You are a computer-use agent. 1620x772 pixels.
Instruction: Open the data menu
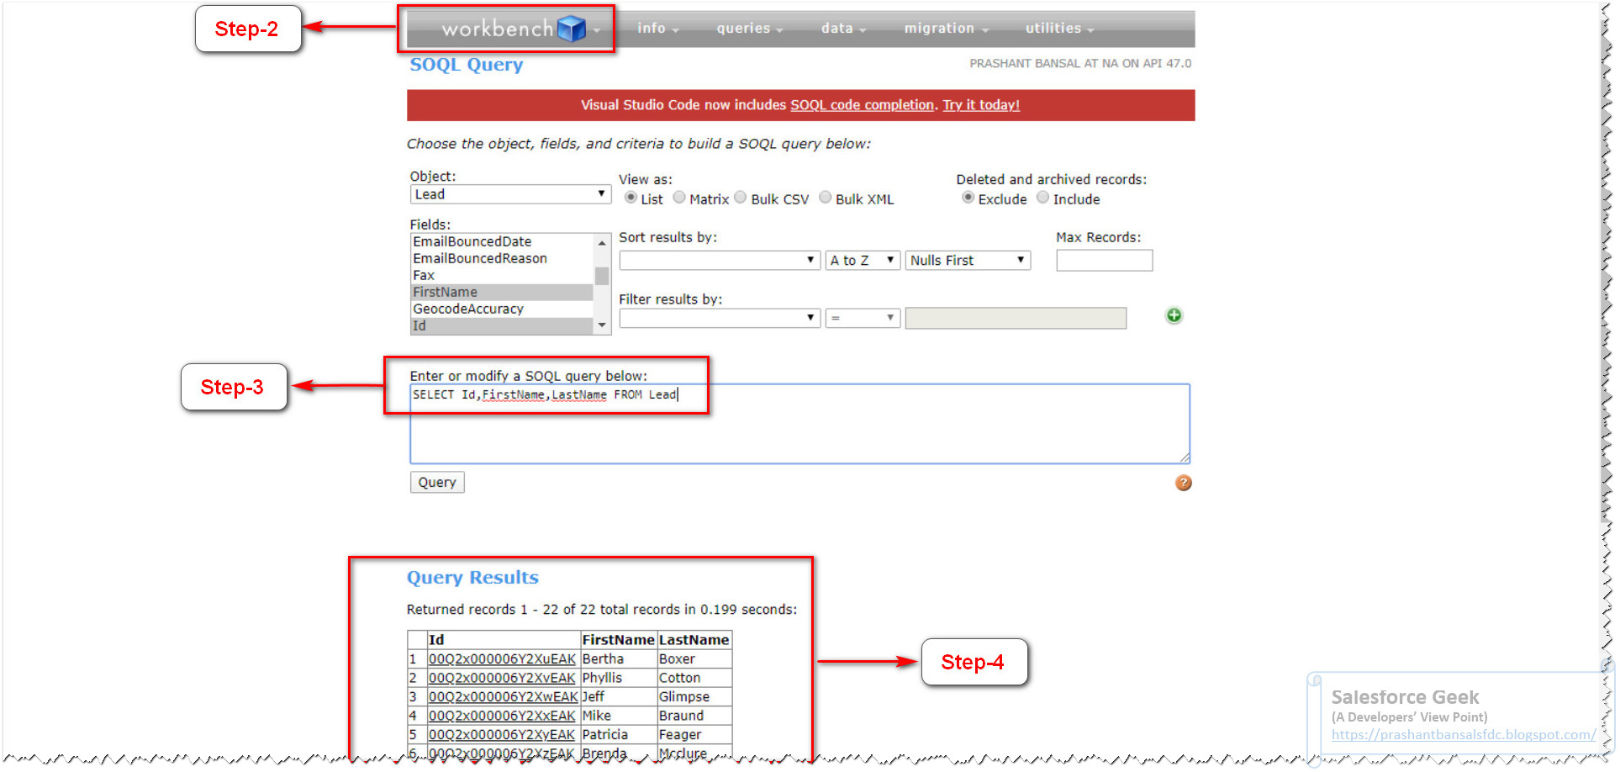tap(843, 29)
